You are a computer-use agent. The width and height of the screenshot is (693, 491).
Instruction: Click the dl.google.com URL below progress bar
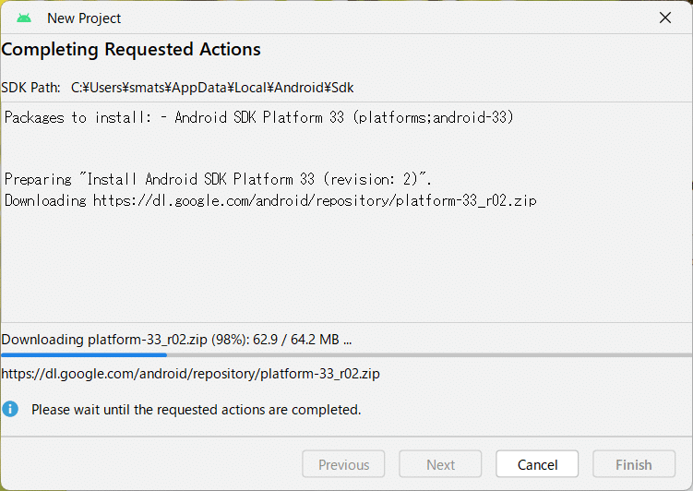(190, 374)
